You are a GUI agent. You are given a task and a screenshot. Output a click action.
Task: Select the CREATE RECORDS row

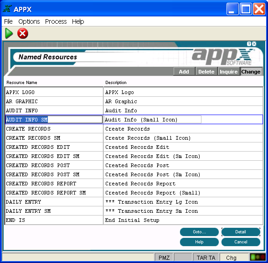pos(134,129)
